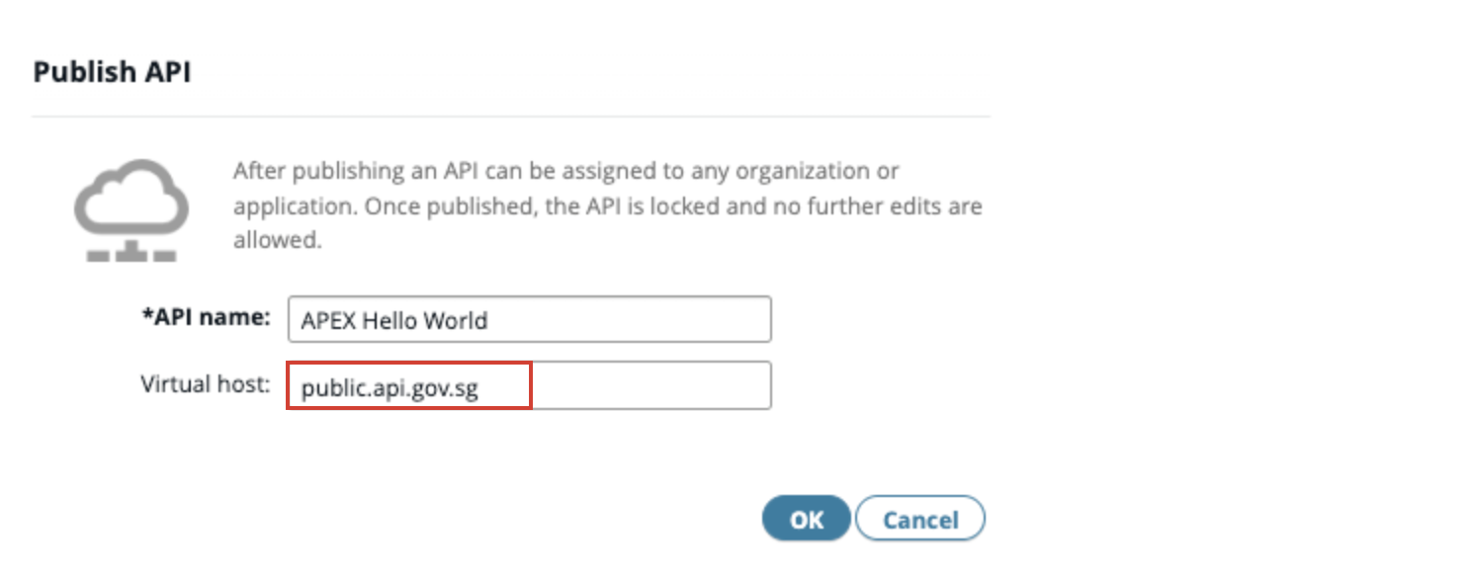Click inside the API name field
The width and height of the screenshot is (1477, 575).
click(529, 318)
